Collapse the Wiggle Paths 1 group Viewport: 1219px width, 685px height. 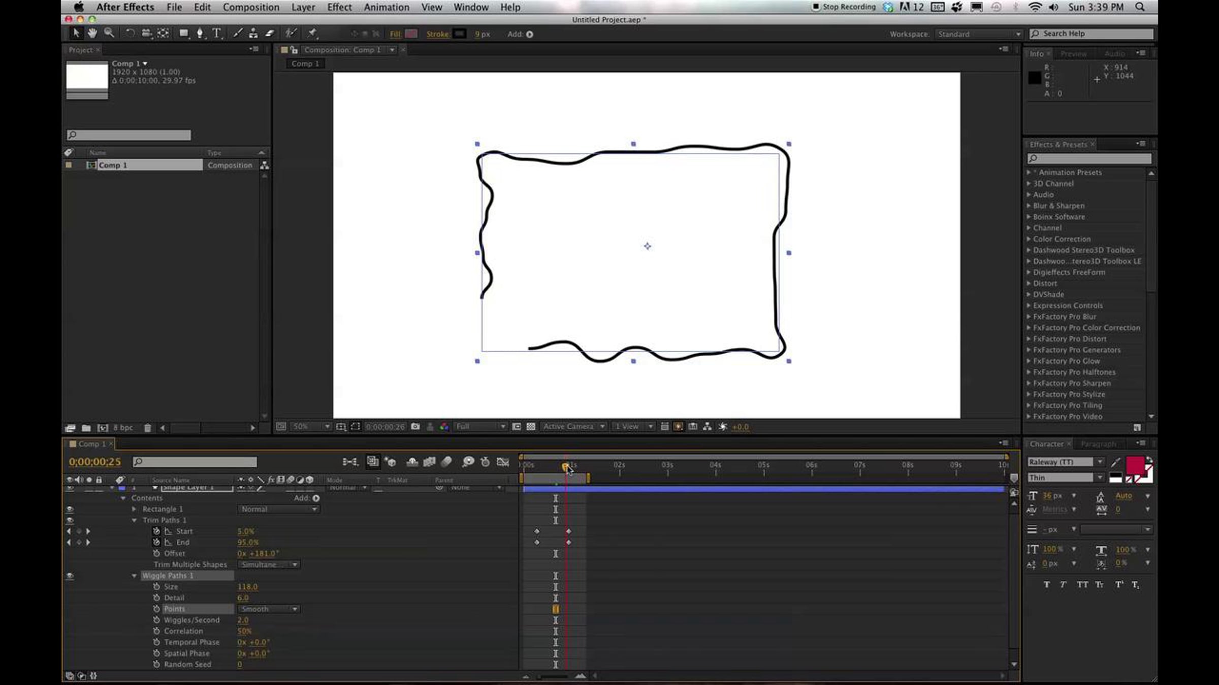pos(134,576)
